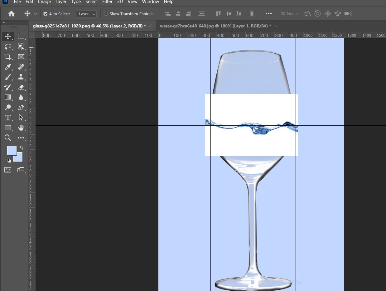
Task: Click the water splash layer on canvas
Action: [x=251, y=125]
